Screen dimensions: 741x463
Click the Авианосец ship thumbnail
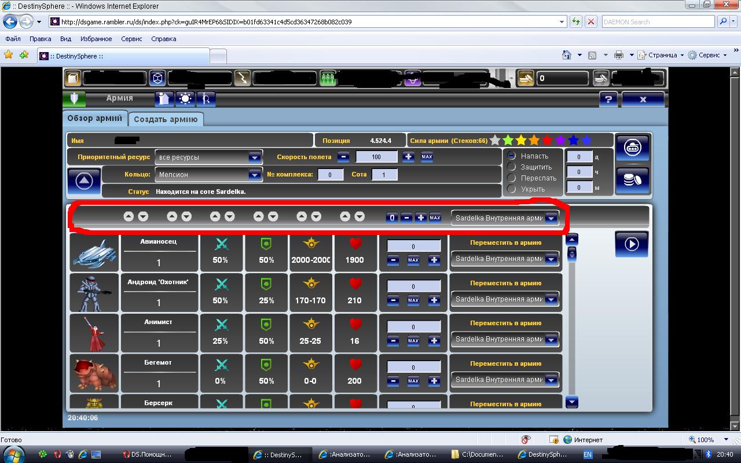[94, 253]
